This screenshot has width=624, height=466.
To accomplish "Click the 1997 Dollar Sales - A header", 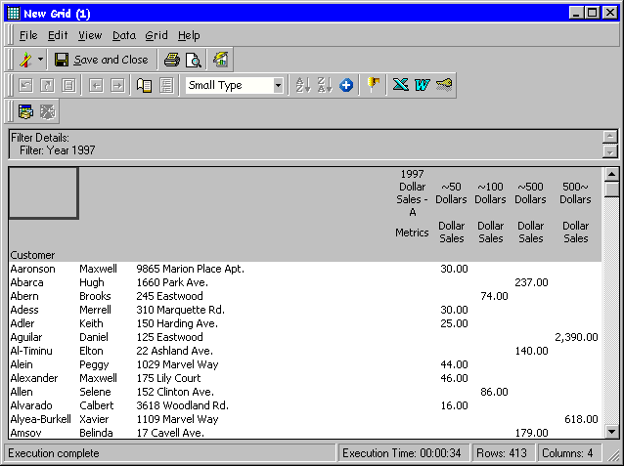I will click(413, 192).
